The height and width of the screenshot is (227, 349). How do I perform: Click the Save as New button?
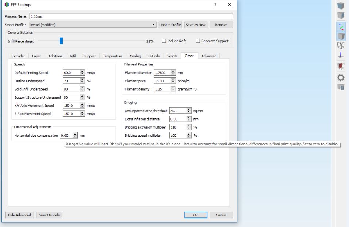coord(196,25)
